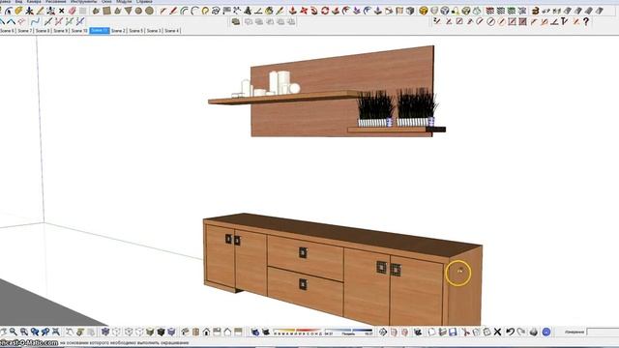619x348 pixels.
Task: Switch to Scene 8 tab
Action: click(x=43, y=30)
